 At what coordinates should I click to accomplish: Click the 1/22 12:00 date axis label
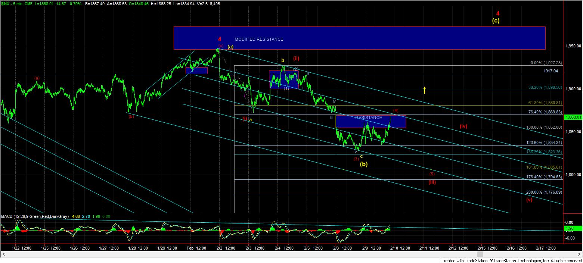pyautogui.click(x=21, y=248)
